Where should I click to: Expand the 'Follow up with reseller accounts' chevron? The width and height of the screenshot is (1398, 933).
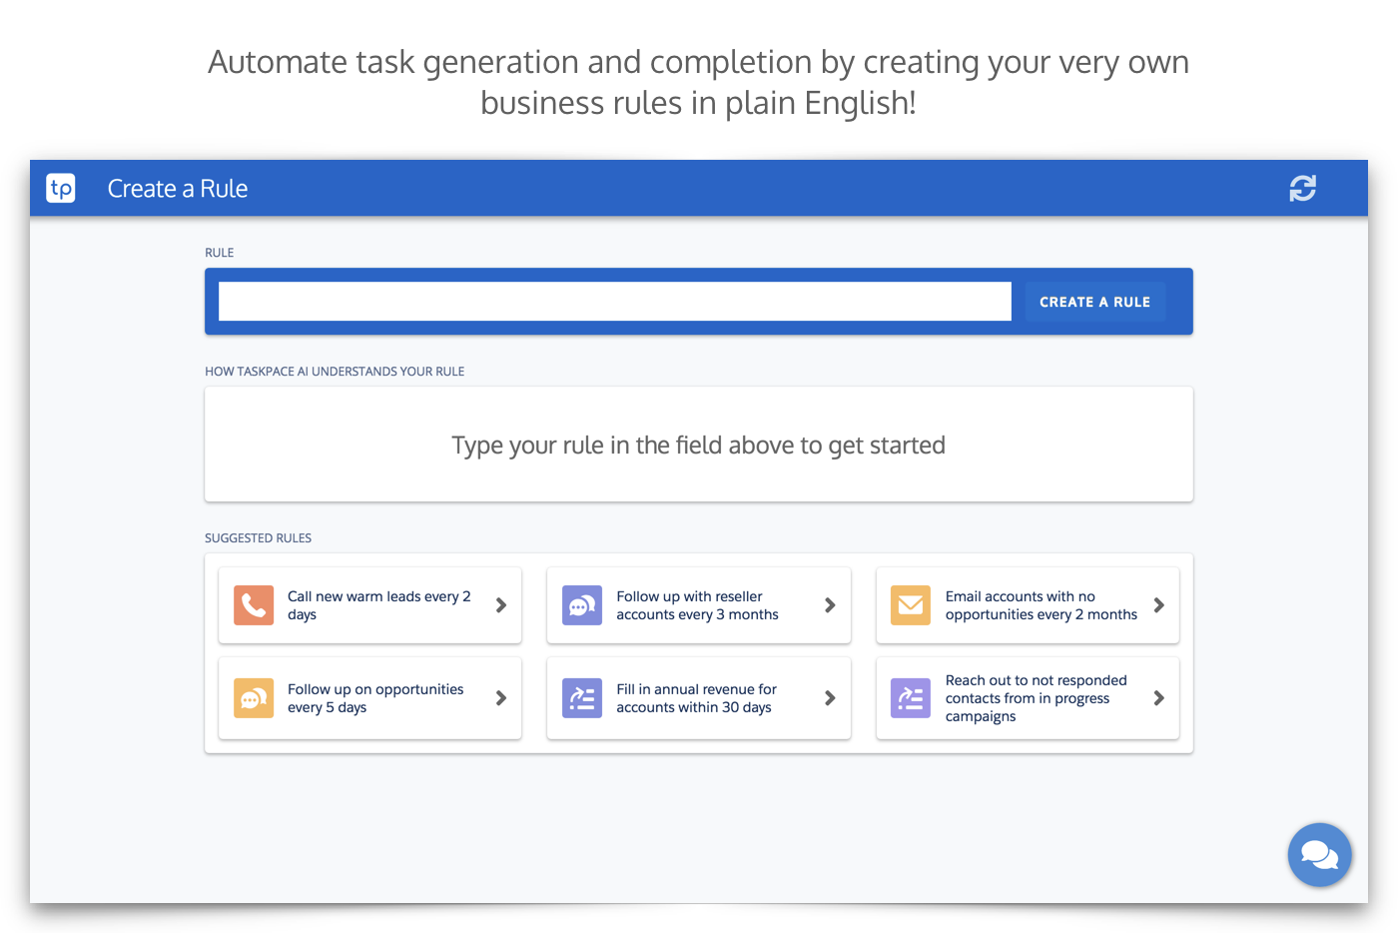pos(830,605)
